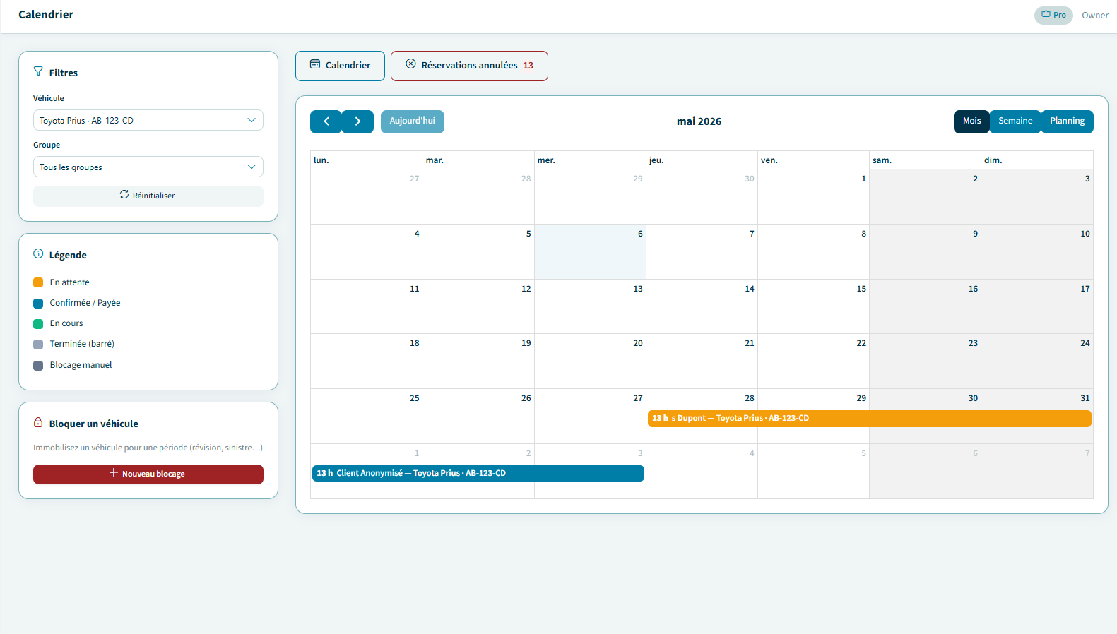This screenshot has width=1117, height=634.
Task: Click the lock icon beside Bloquer un véhicule
Action: click(38, 423)
